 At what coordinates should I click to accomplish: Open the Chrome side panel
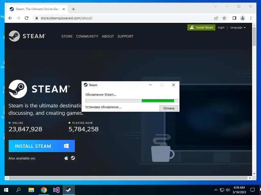click(234, 18)
